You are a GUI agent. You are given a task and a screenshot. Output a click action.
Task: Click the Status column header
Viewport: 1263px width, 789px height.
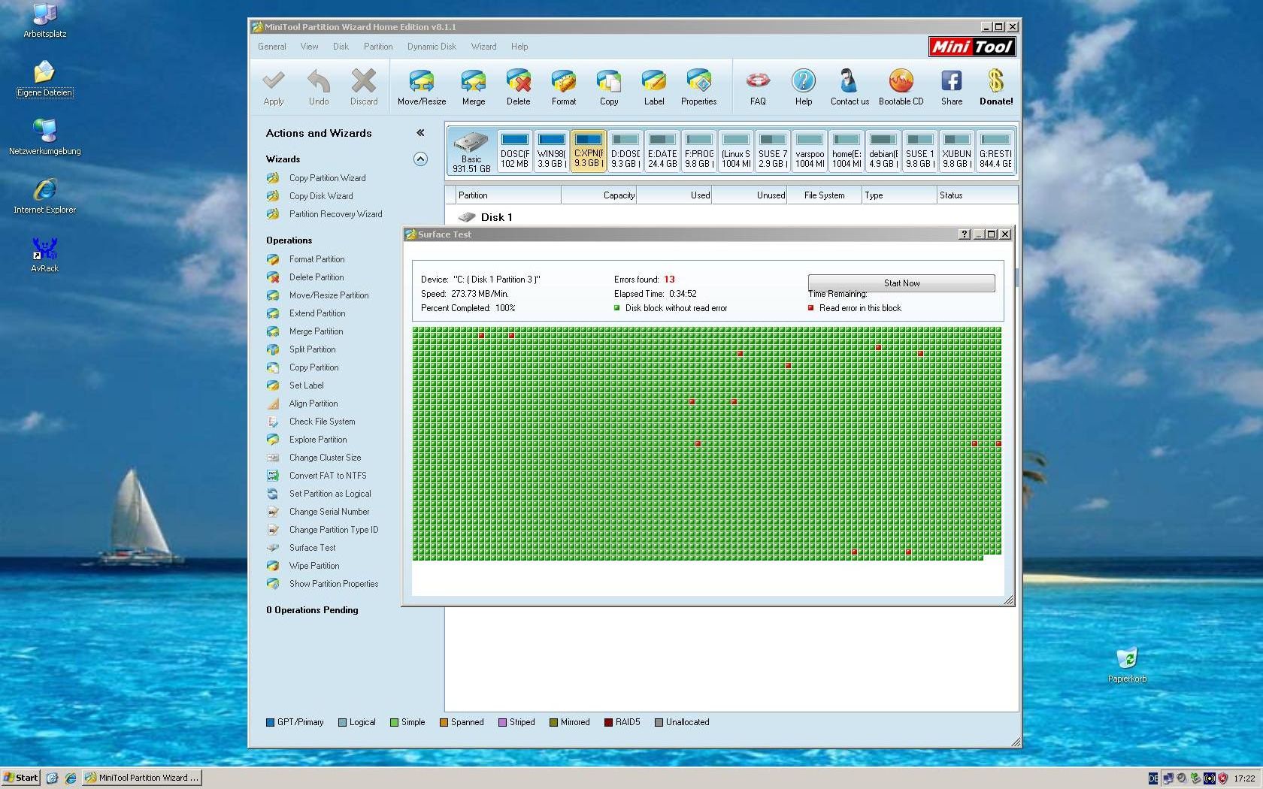[977, 195]
